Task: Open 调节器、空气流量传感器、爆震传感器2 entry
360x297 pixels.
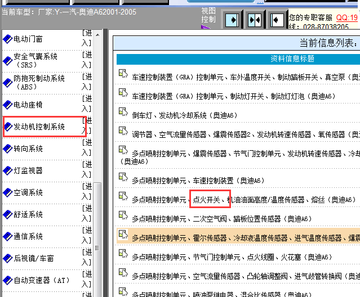Action: tap(246, 134)
